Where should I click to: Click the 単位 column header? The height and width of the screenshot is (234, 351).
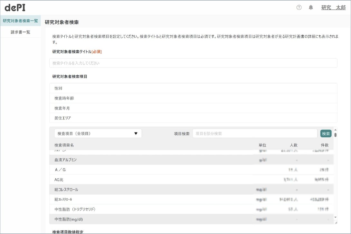pos(262,145)
